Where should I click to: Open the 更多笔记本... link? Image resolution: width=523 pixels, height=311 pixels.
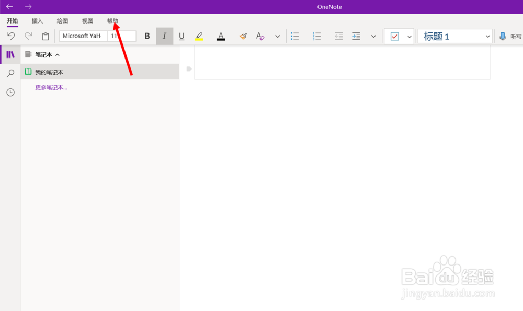(x=51, y=88)
